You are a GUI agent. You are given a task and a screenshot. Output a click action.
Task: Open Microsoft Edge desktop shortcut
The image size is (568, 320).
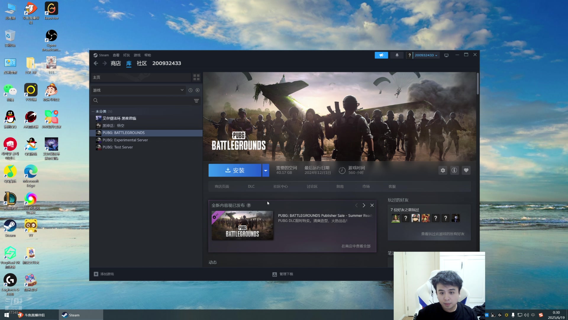[x=31, y=176]
